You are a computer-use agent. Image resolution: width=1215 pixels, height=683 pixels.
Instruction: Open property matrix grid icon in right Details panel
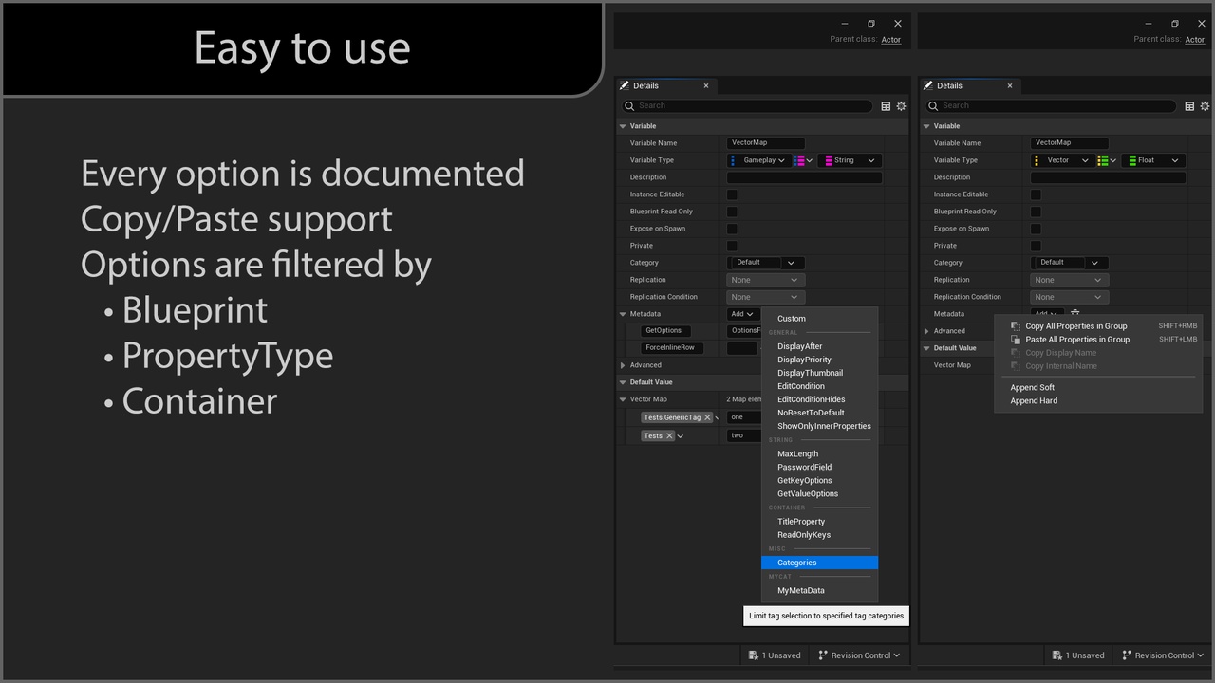coord(1189,106)
